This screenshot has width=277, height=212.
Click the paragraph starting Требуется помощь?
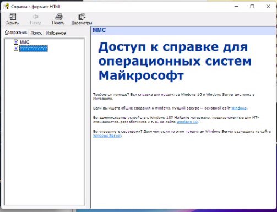[173, 96]
